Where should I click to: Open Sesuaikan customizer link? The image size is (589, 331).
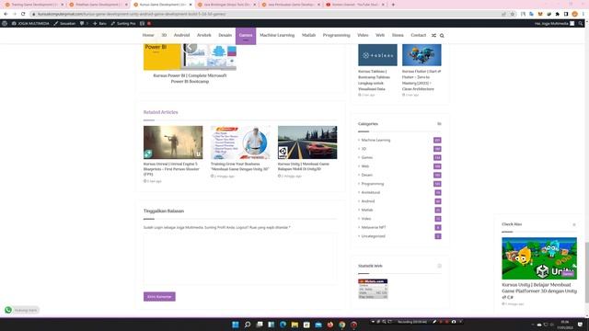coord(64,23)
